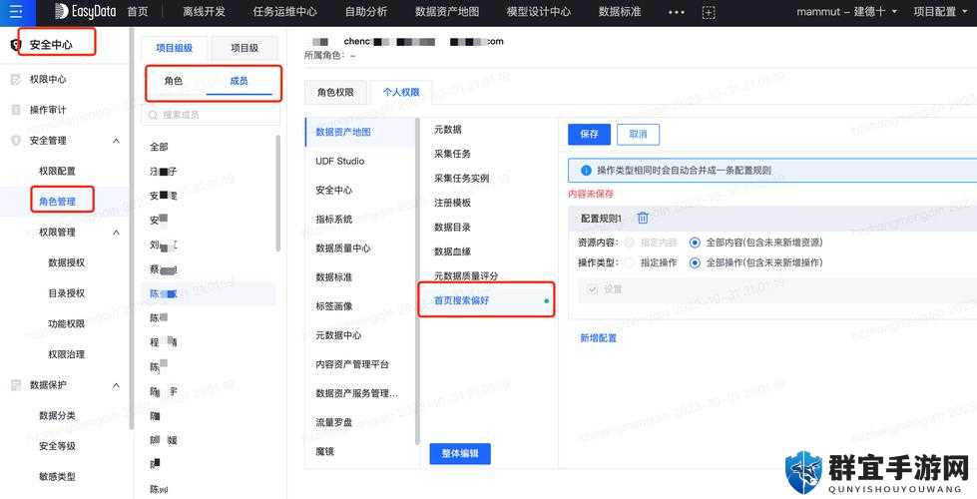
Task: Collapse the 权限管理 section
Action: [x=116, y=233]
